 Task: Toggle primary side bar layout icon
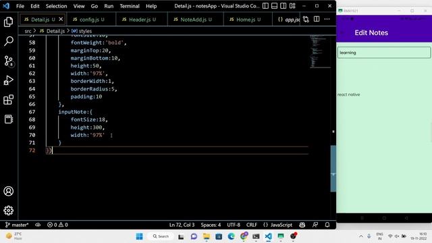pos(265,6)
